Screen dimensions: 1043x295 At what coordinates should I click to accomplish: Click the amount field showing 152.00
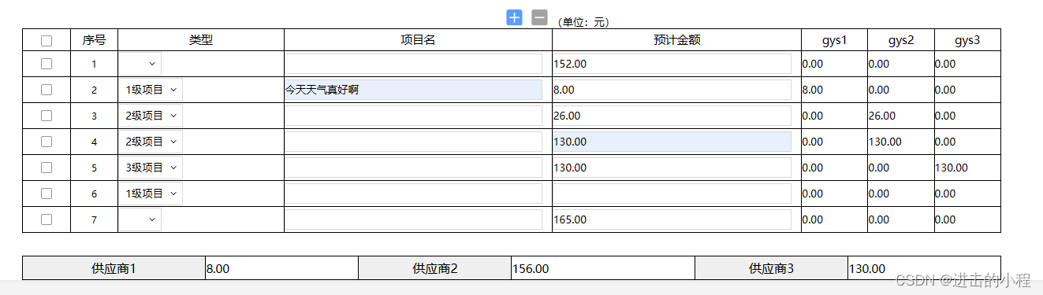click(672, 64)
